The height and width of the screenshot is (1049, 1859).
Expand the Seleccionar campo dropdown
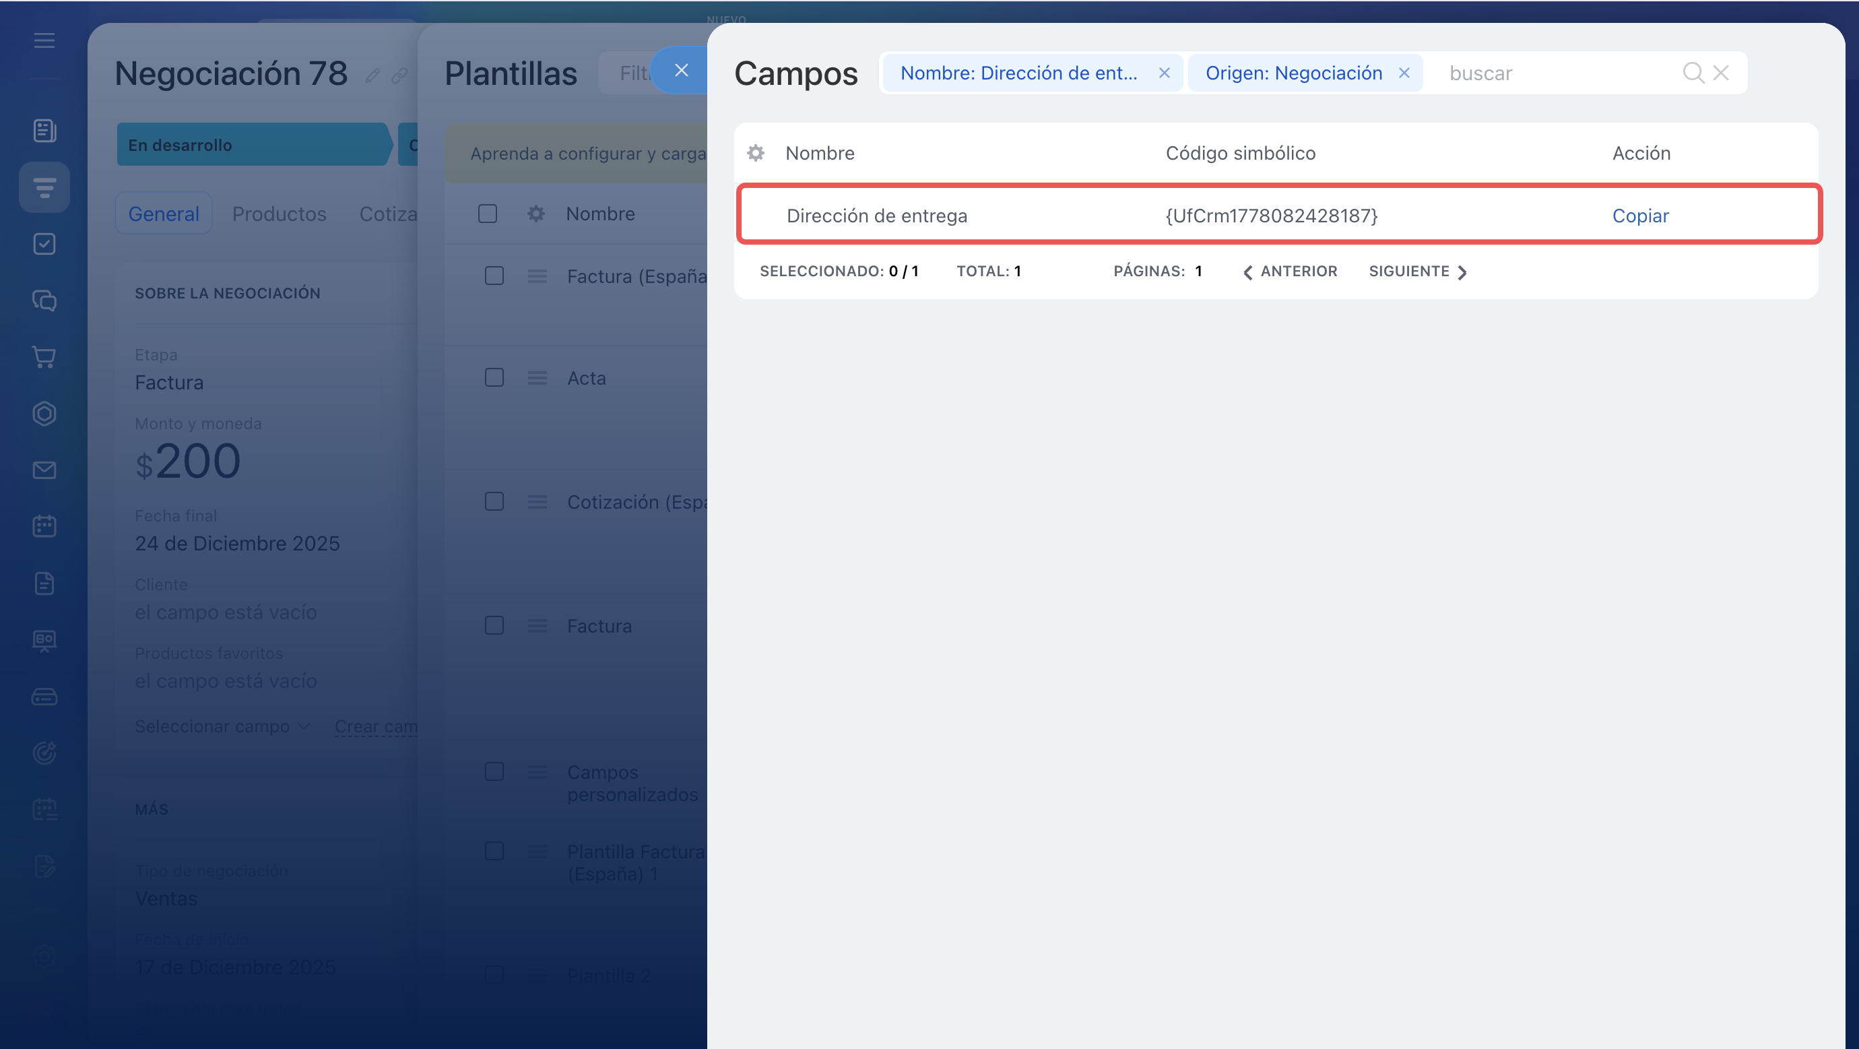coord(222,726)
